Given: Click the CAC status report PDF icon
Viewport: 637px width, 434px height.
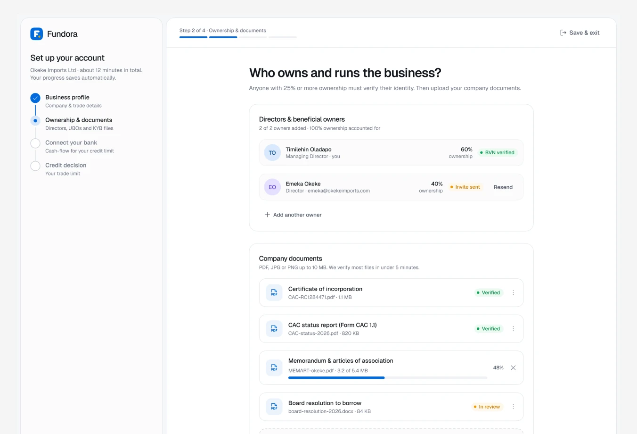Looking at the screenshot, I should pyautogui.click(x=274, y=329).
